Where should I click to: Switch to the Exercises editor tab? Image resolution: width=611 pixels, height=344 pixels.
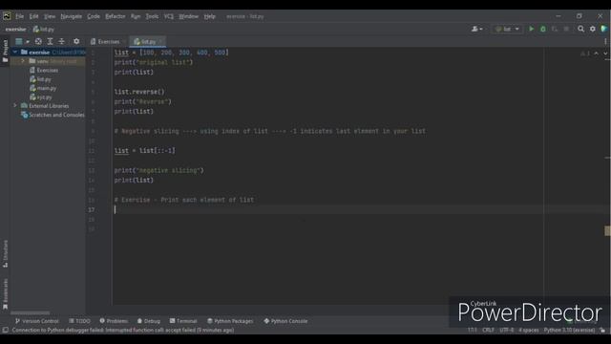tap(108, 41)
